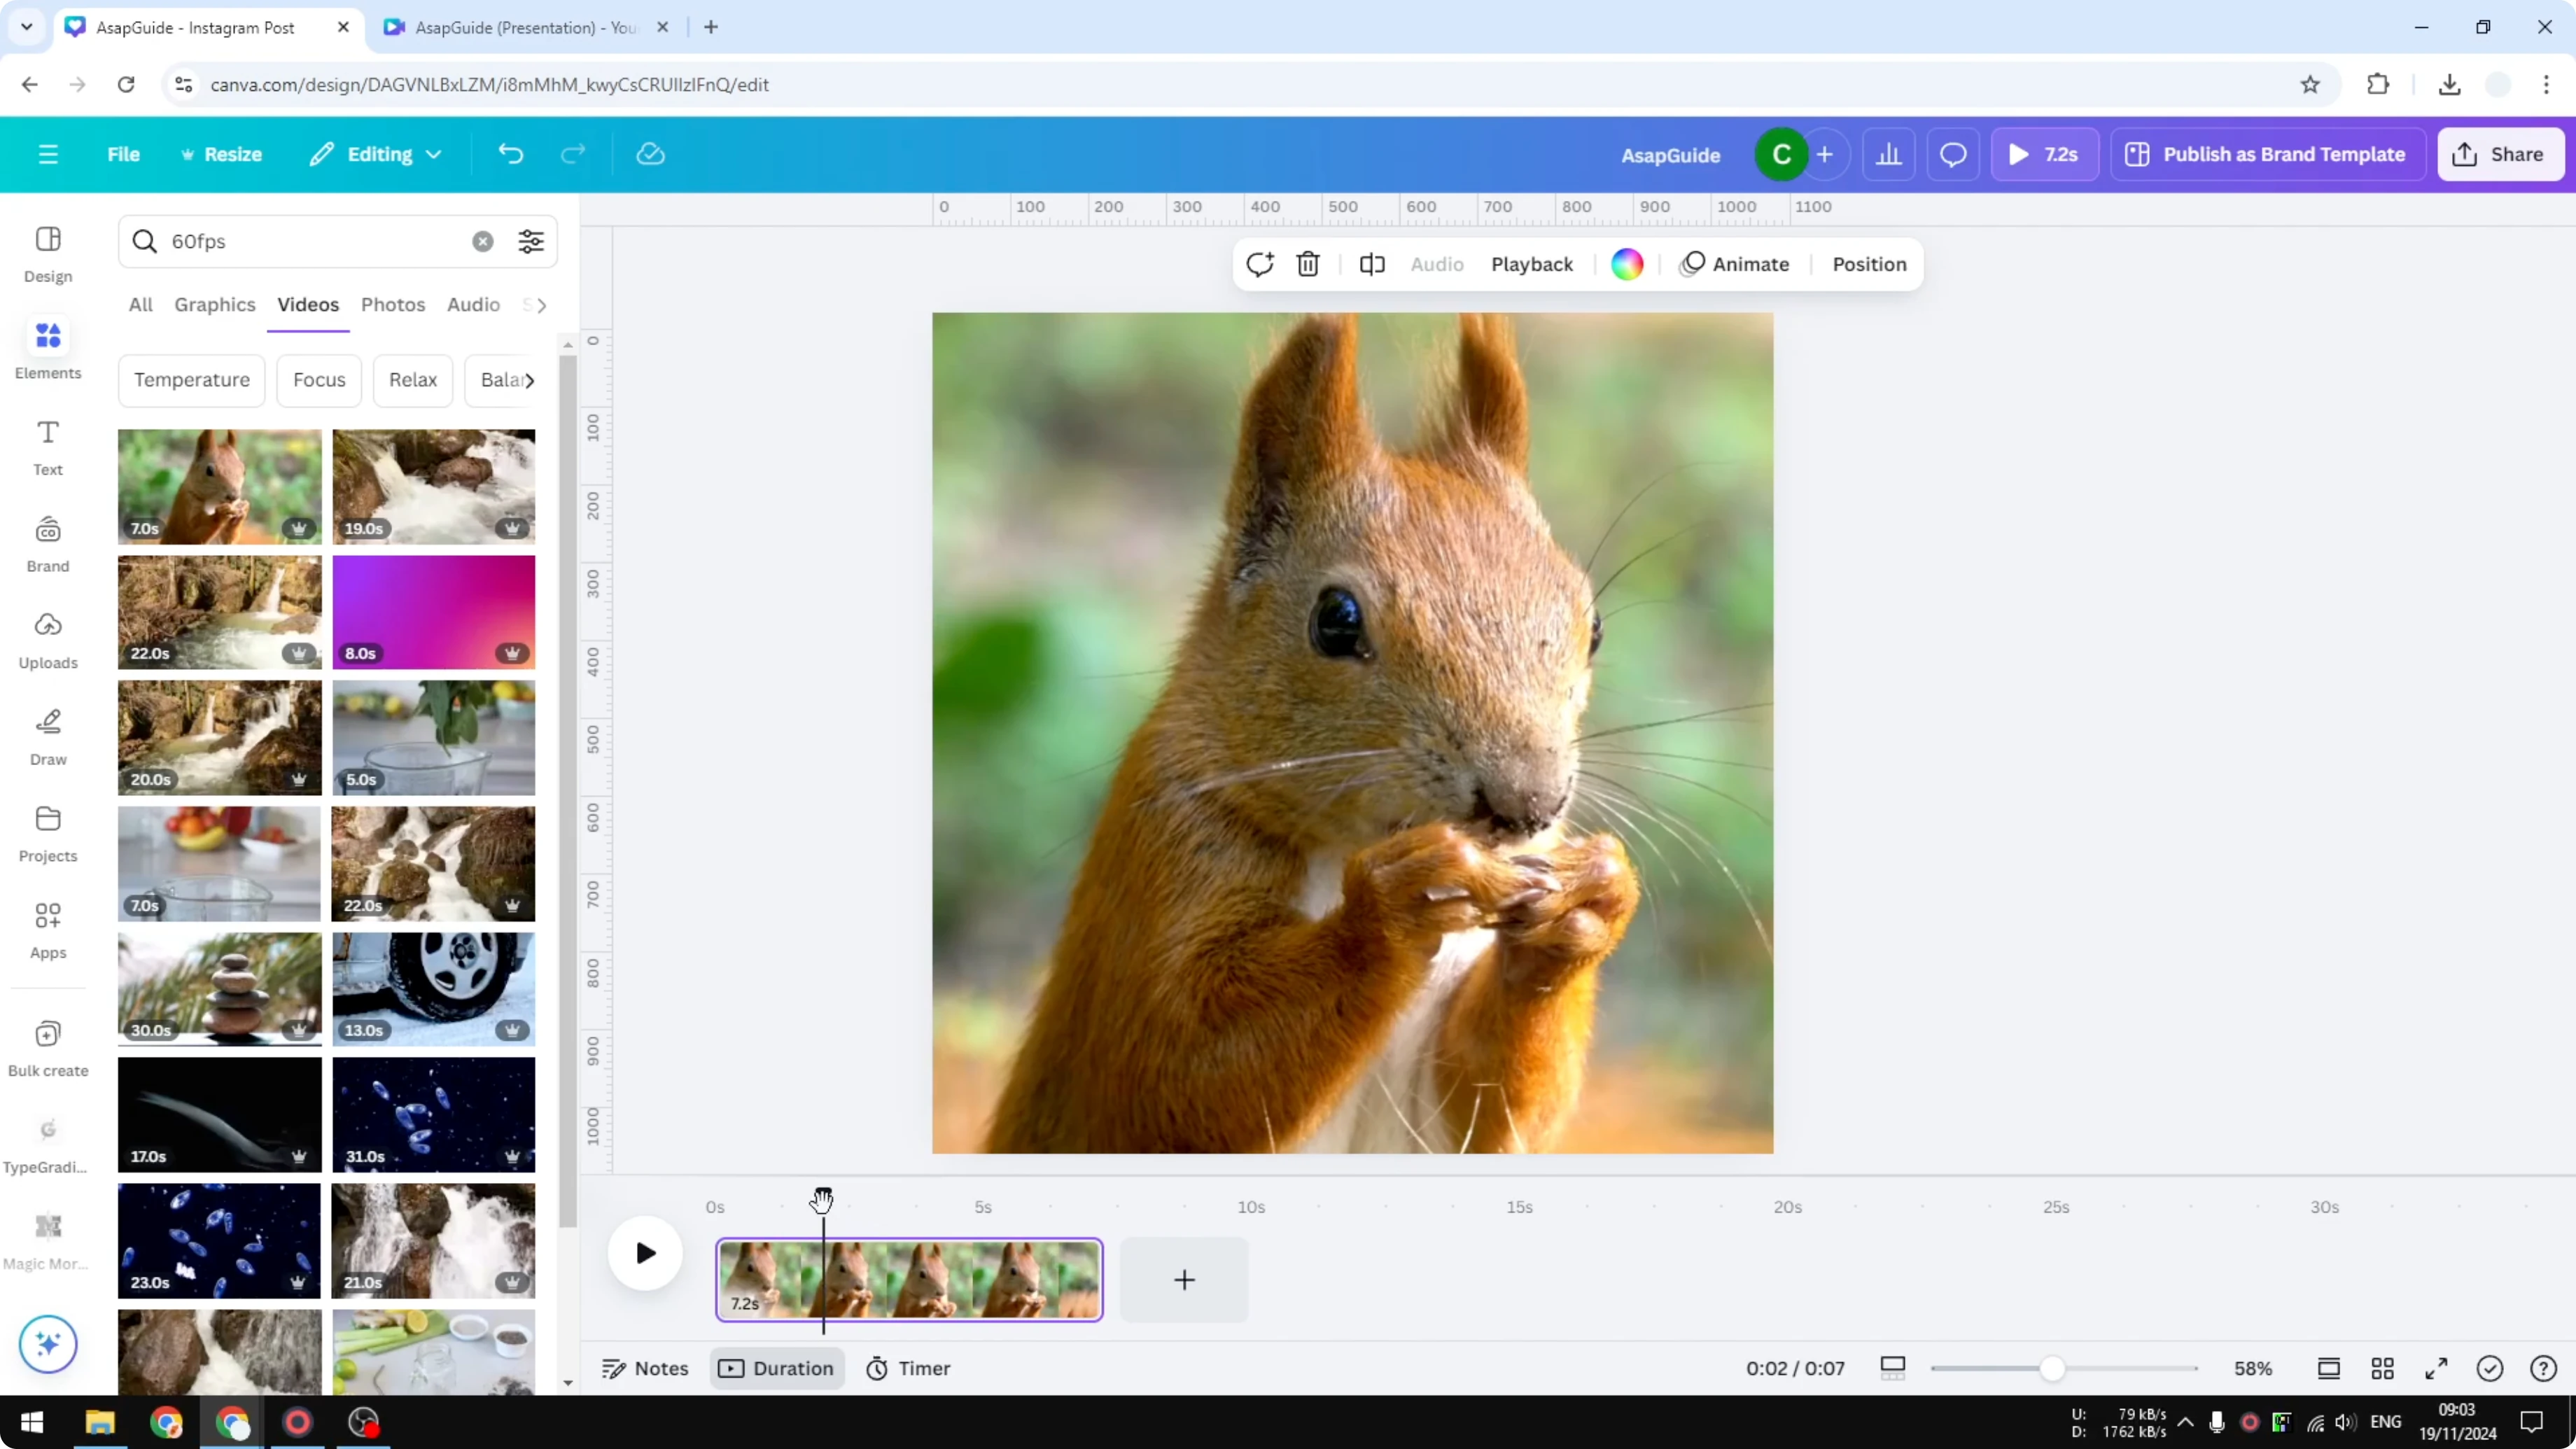Open search filter settings beside search bar
The height and width of the screenshot is (1449, 2576).
(x=531, y=241)
